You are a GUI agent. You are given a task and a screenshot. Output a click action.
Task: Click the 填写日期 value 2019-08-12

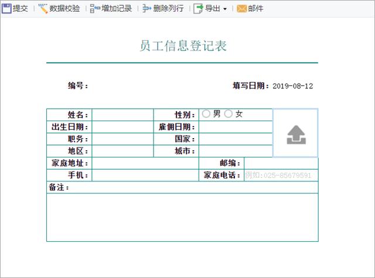293,86
